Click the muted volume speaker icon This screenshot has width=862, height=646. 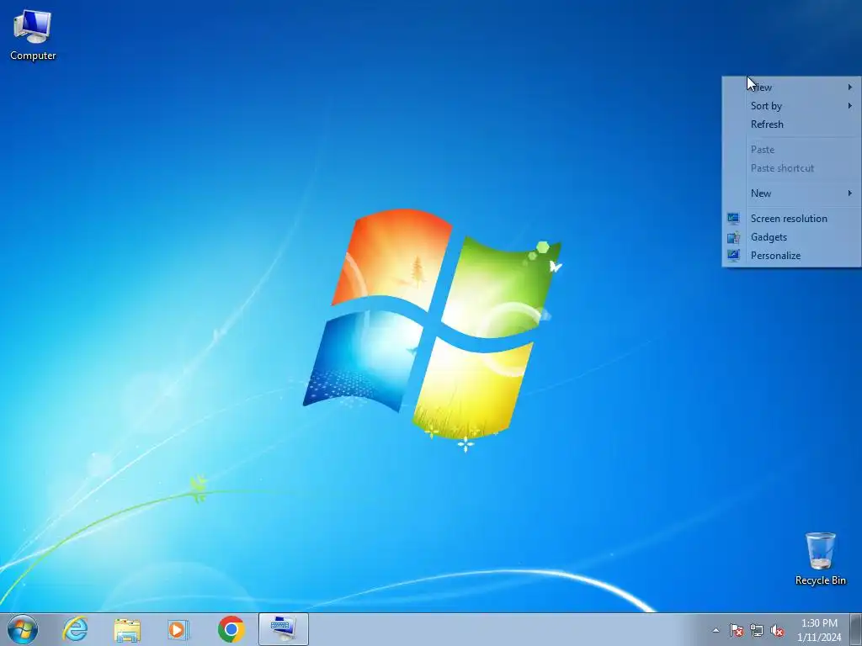[x=777, y=630]
